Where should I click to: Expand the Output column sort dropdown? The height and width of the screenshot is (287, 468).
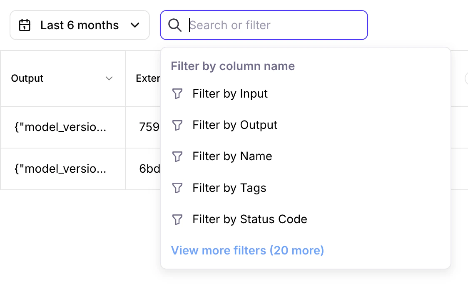[x=109, y=78]
